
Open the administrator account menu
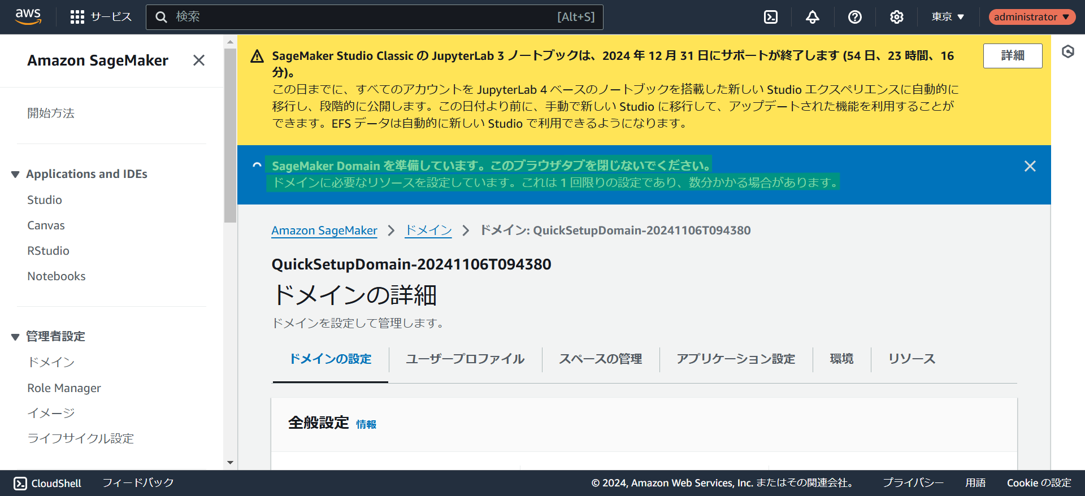[1031, 17]
